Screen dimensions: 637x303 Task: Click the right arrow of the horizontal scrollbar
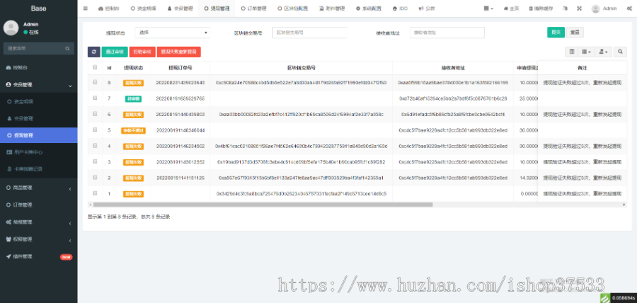coord(624,205)
